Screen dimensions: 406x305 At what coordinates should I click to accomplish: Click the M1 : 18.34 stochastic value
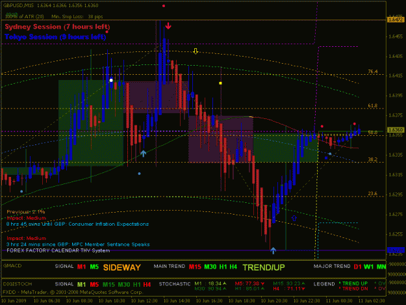pyautogui.click(x=210, y=284)
